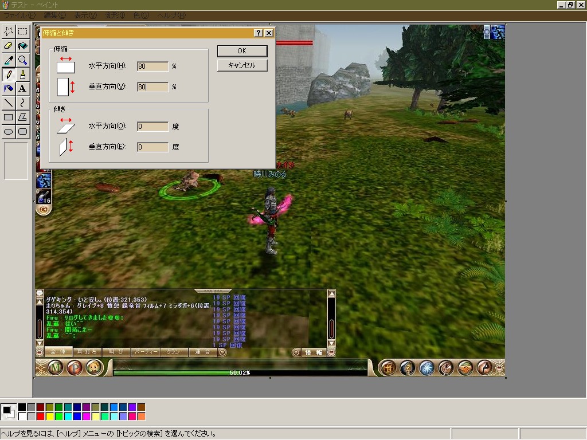Select the Text tool (letter A)
Viewport: 587px width, 440px height.
(x=23, y=89)
